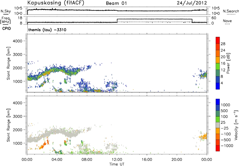Click the 16 label on power colorbar
Viewport: 239px width, 166px height.
click(223, 64)
